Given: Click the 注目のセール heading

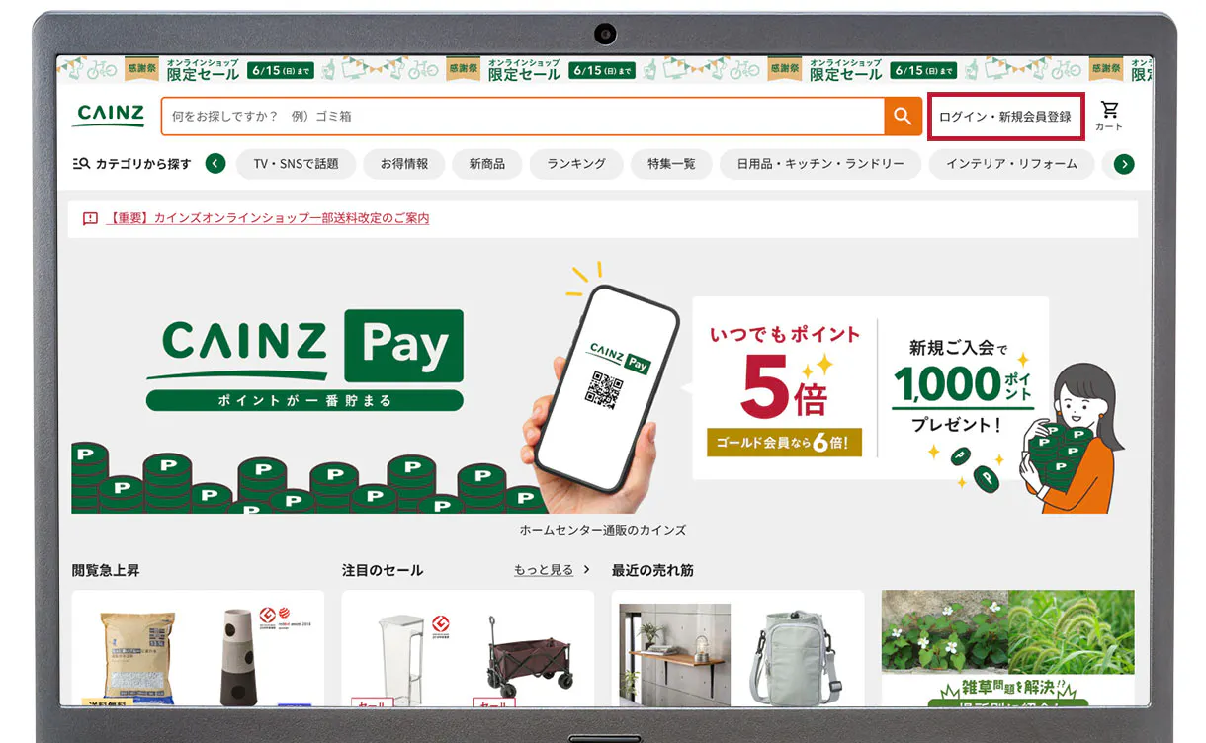Looking at the screenshot, I should (383, 570).
